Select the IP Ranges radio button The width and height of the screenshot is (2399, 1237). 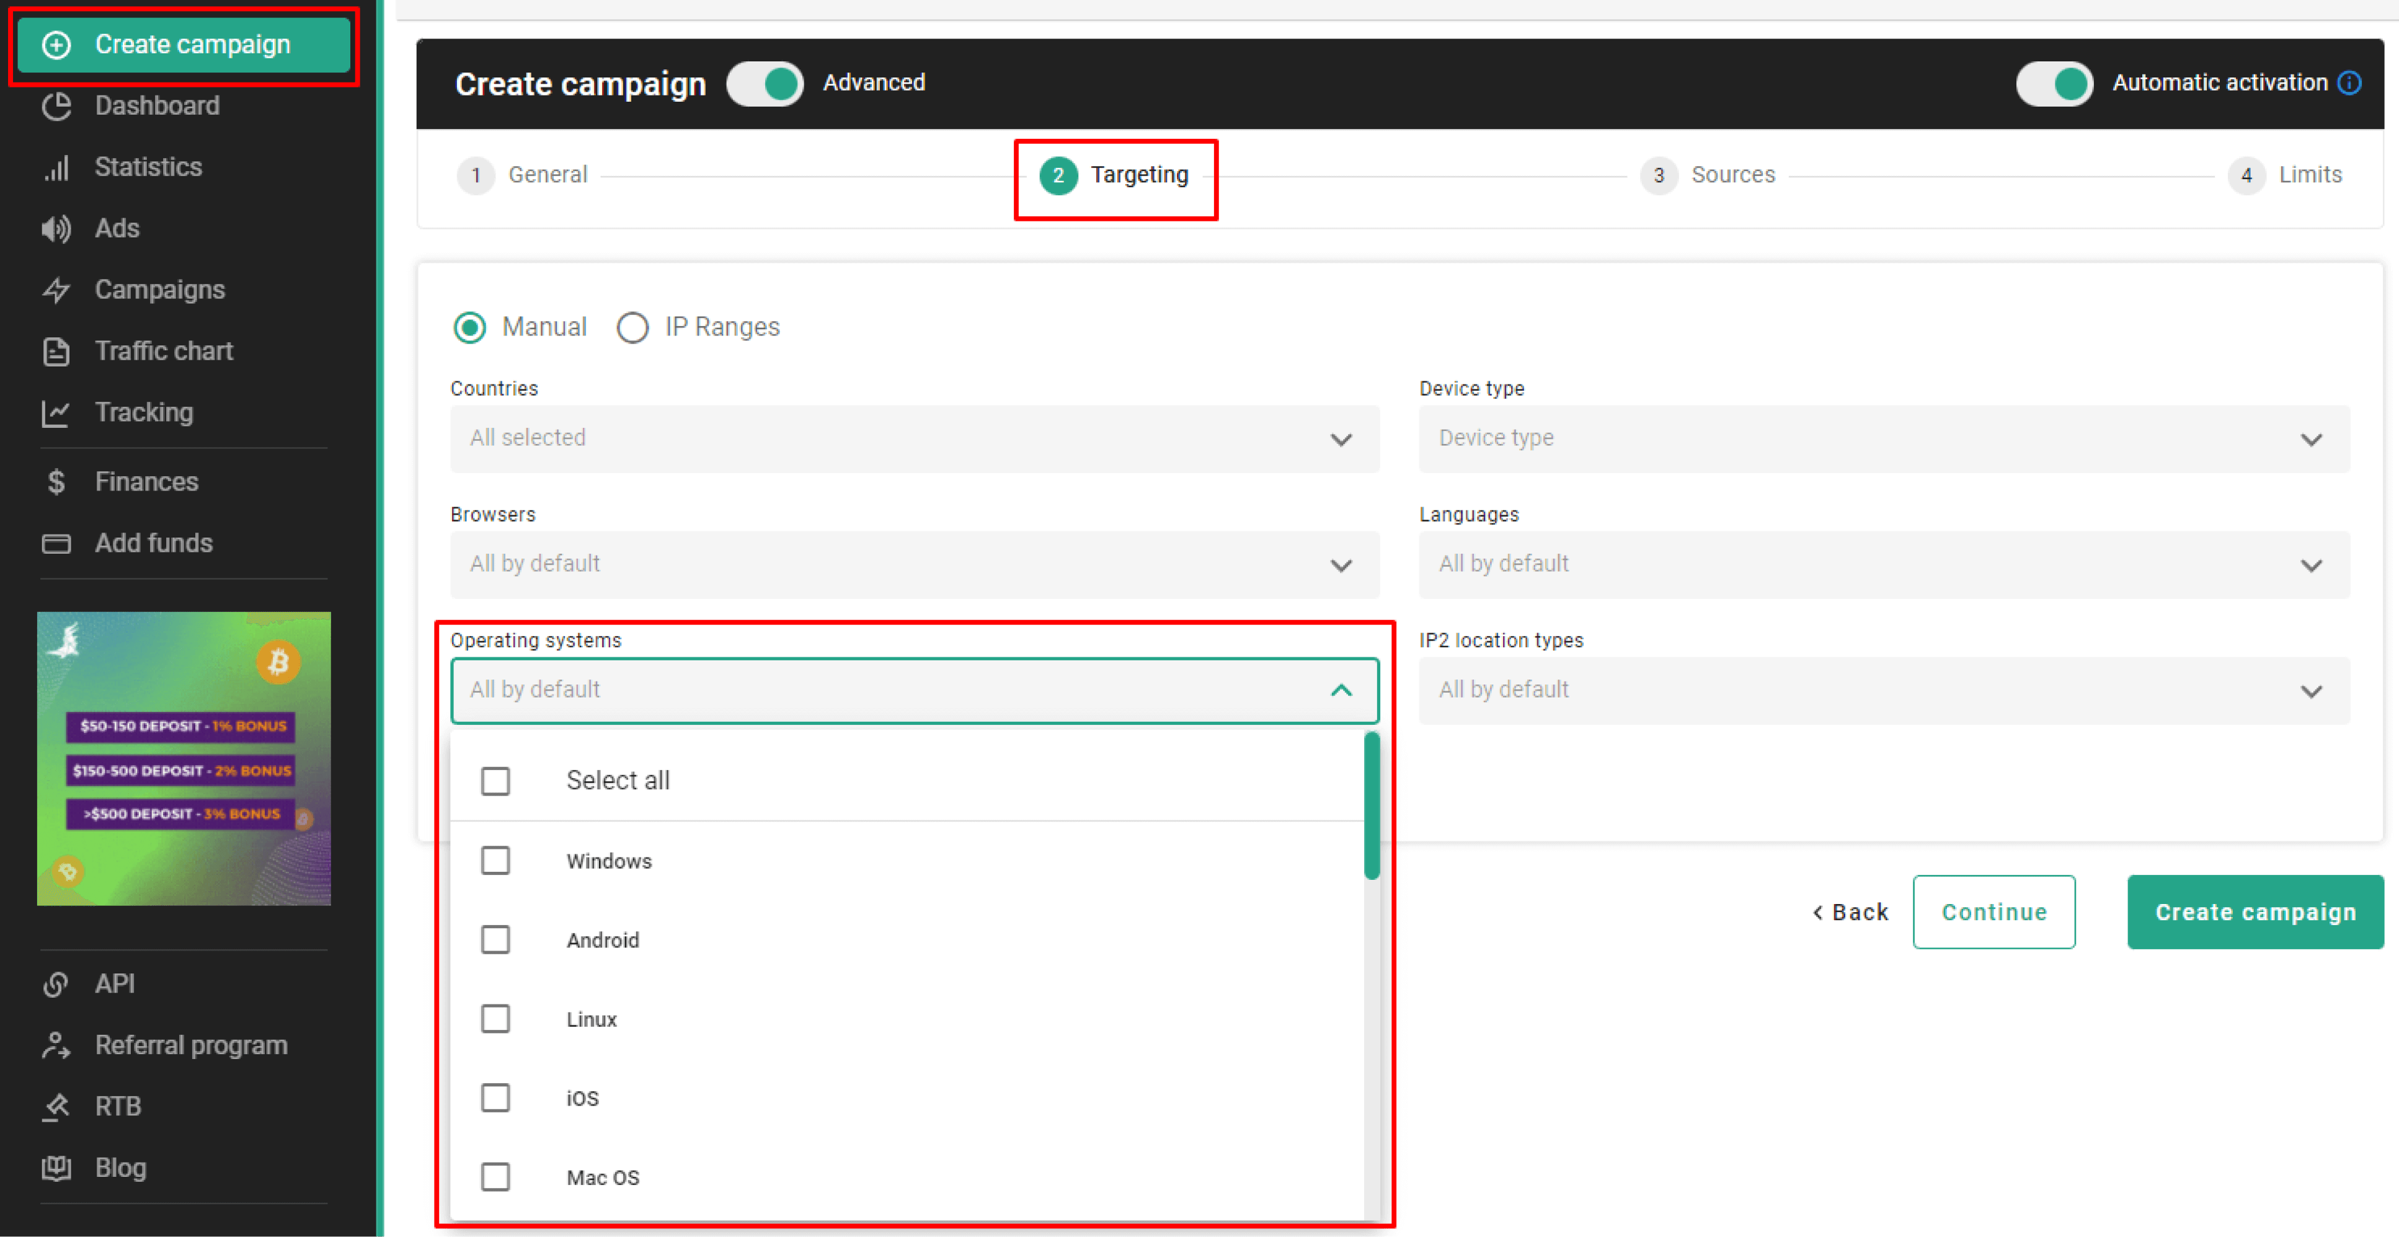633,327
